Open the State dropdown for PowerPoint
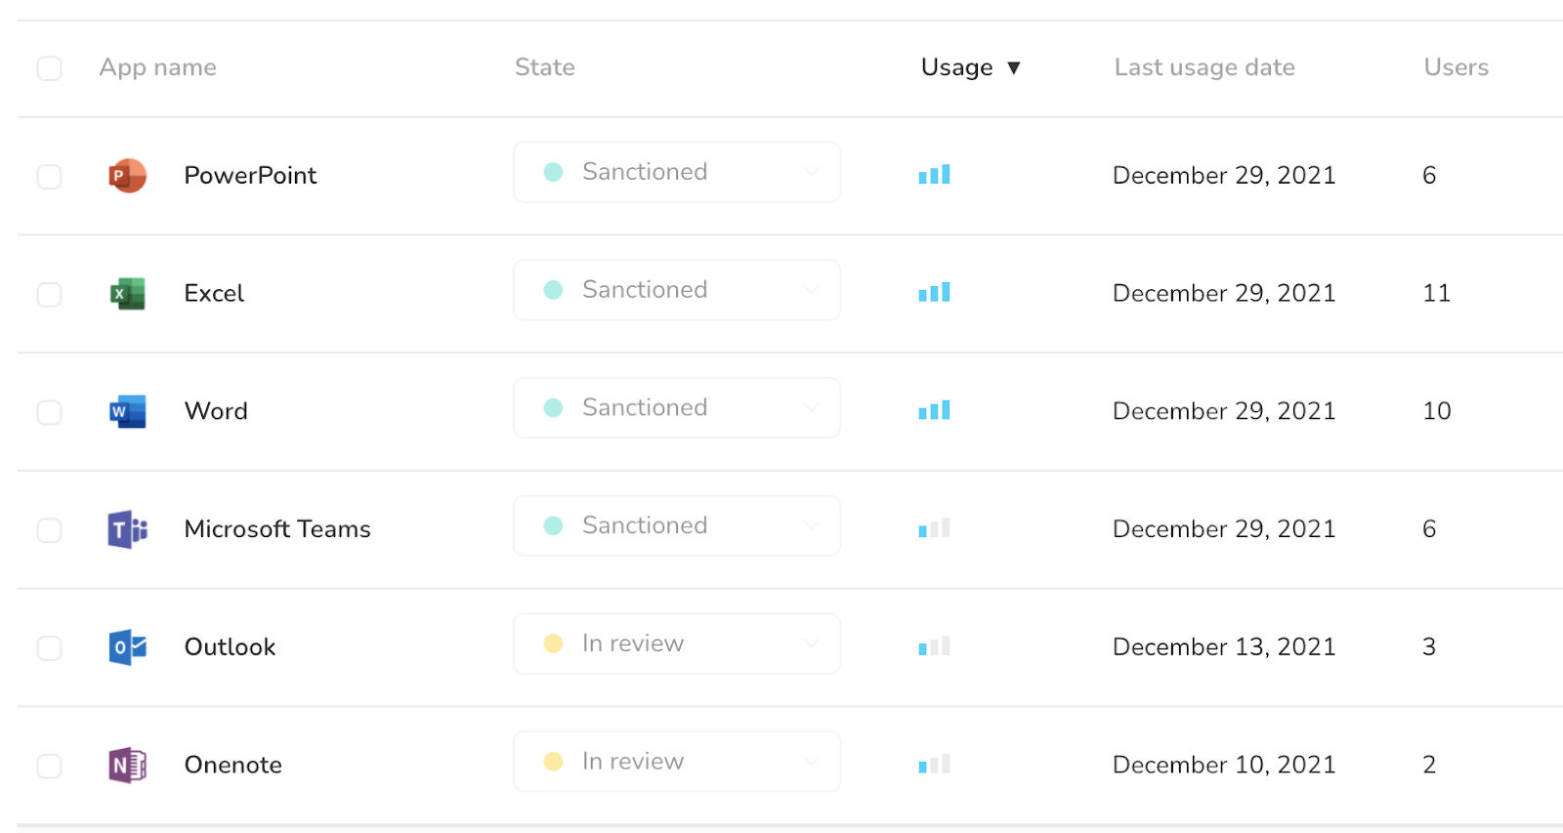This screenshot has height=833, width=1563. click(677, 172)
